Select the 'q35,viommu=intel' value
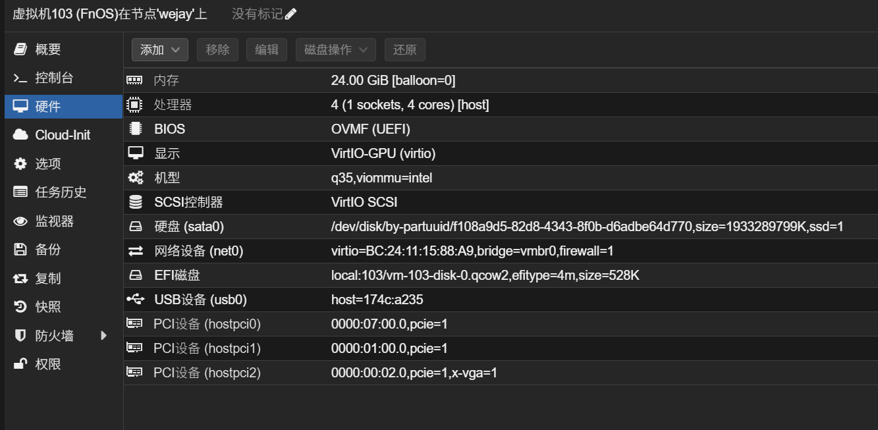This screenshot has height=430, width=878. (382, 178)
